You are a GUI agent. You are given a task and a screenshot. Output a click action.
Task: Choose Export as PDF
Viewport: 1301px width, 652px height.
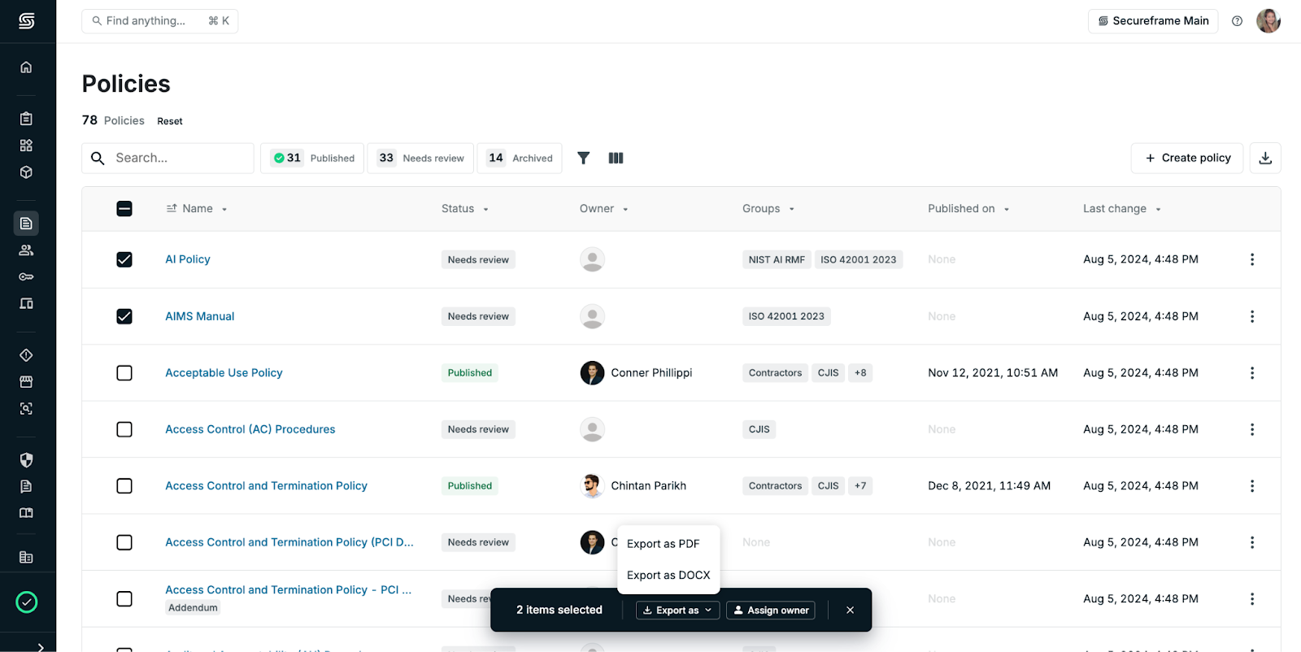tap(663, 544)
